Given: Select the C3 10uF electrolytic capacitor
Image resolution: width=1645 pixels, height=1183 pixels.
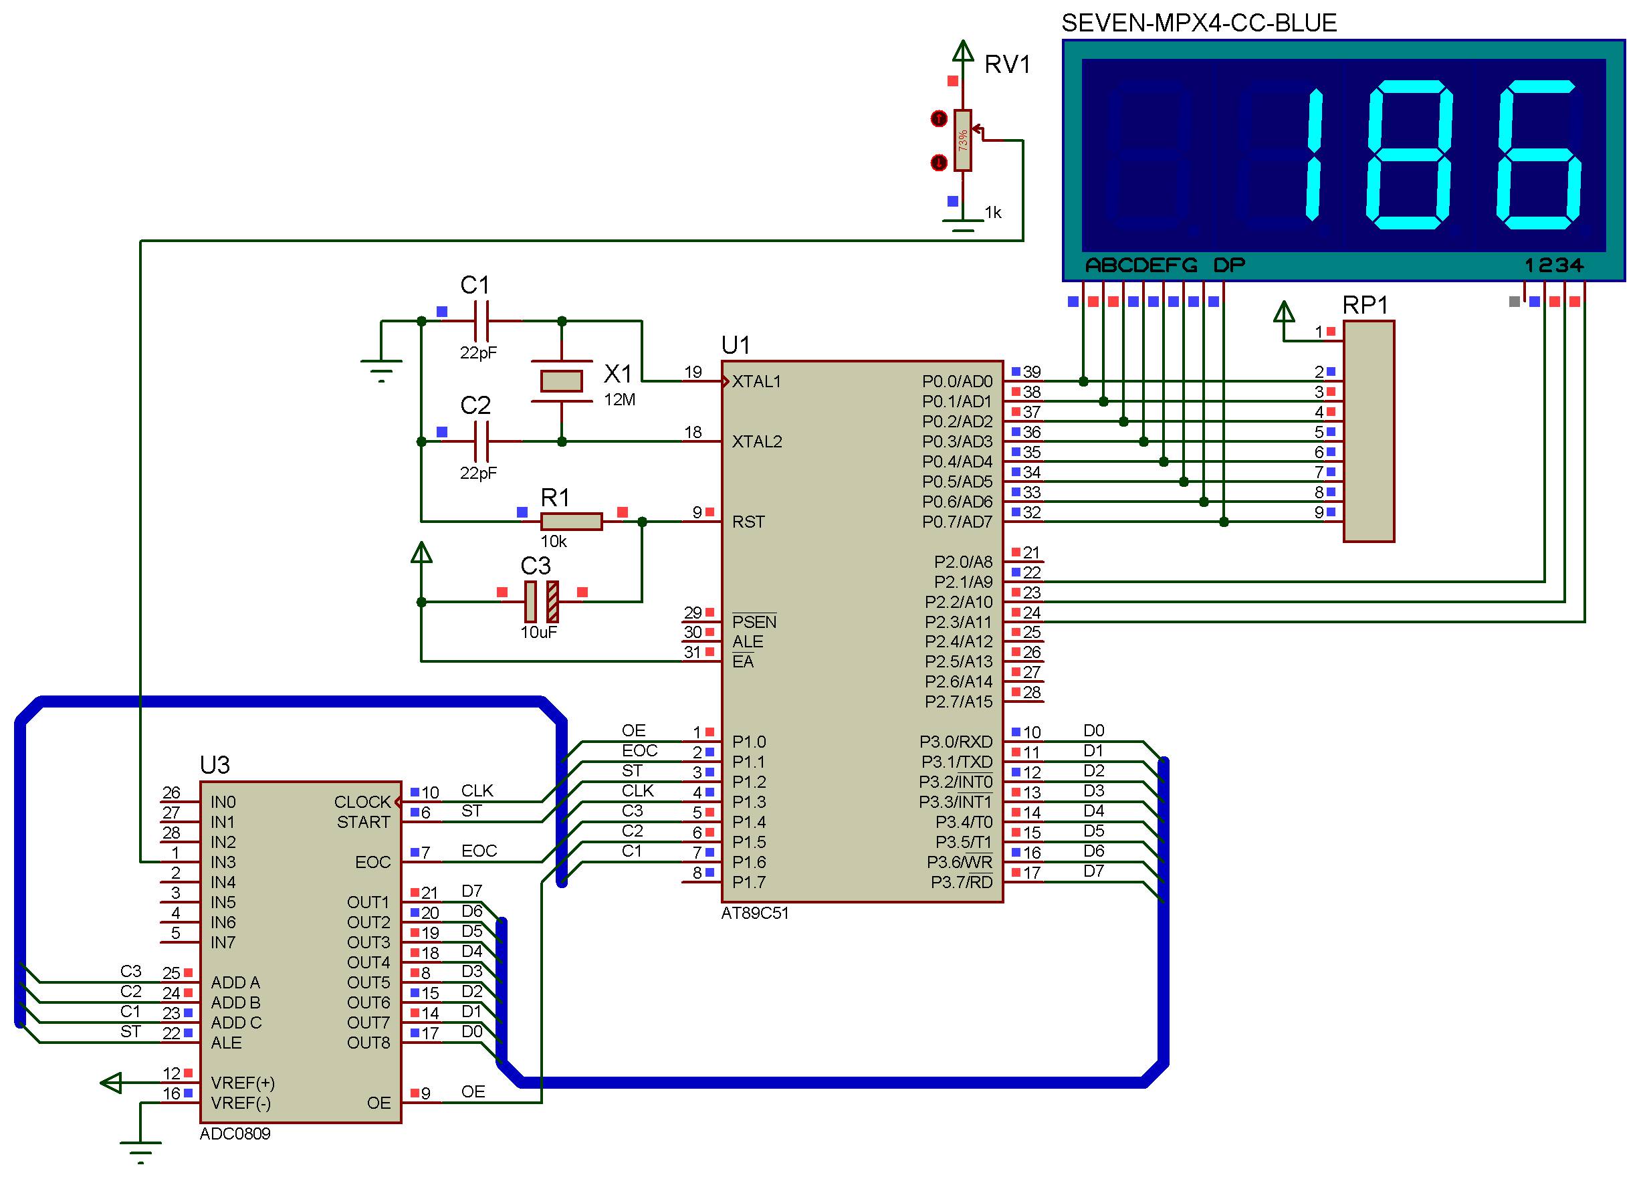Looking at the screenshot, I should click(x=542, y=601).
